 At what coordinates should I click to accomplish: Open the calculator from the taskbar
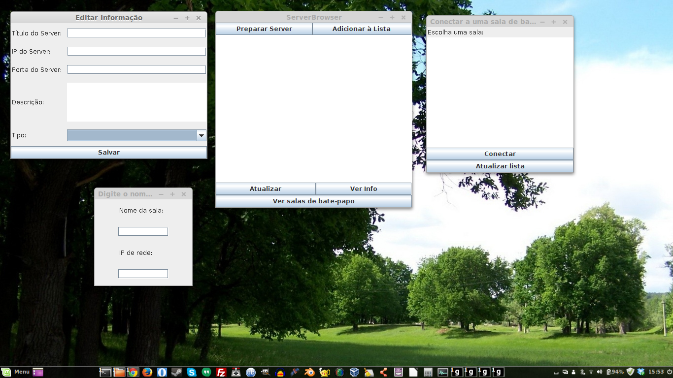click(428, 372)
